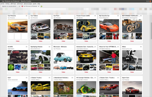The height and width of the screenshot is (97, 152).
Task: Click the group icon on Concept Vehicles board
Action: point(95,77)
